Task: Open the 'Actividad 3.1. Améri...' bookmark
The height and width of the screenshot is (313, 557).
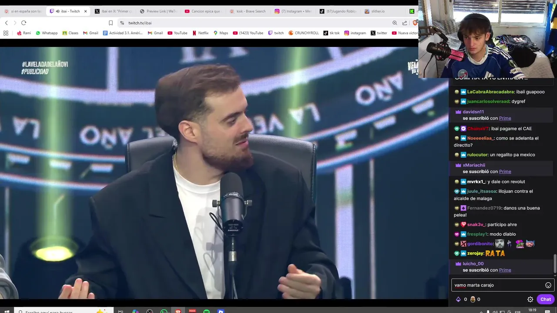Action: point(123,33)
